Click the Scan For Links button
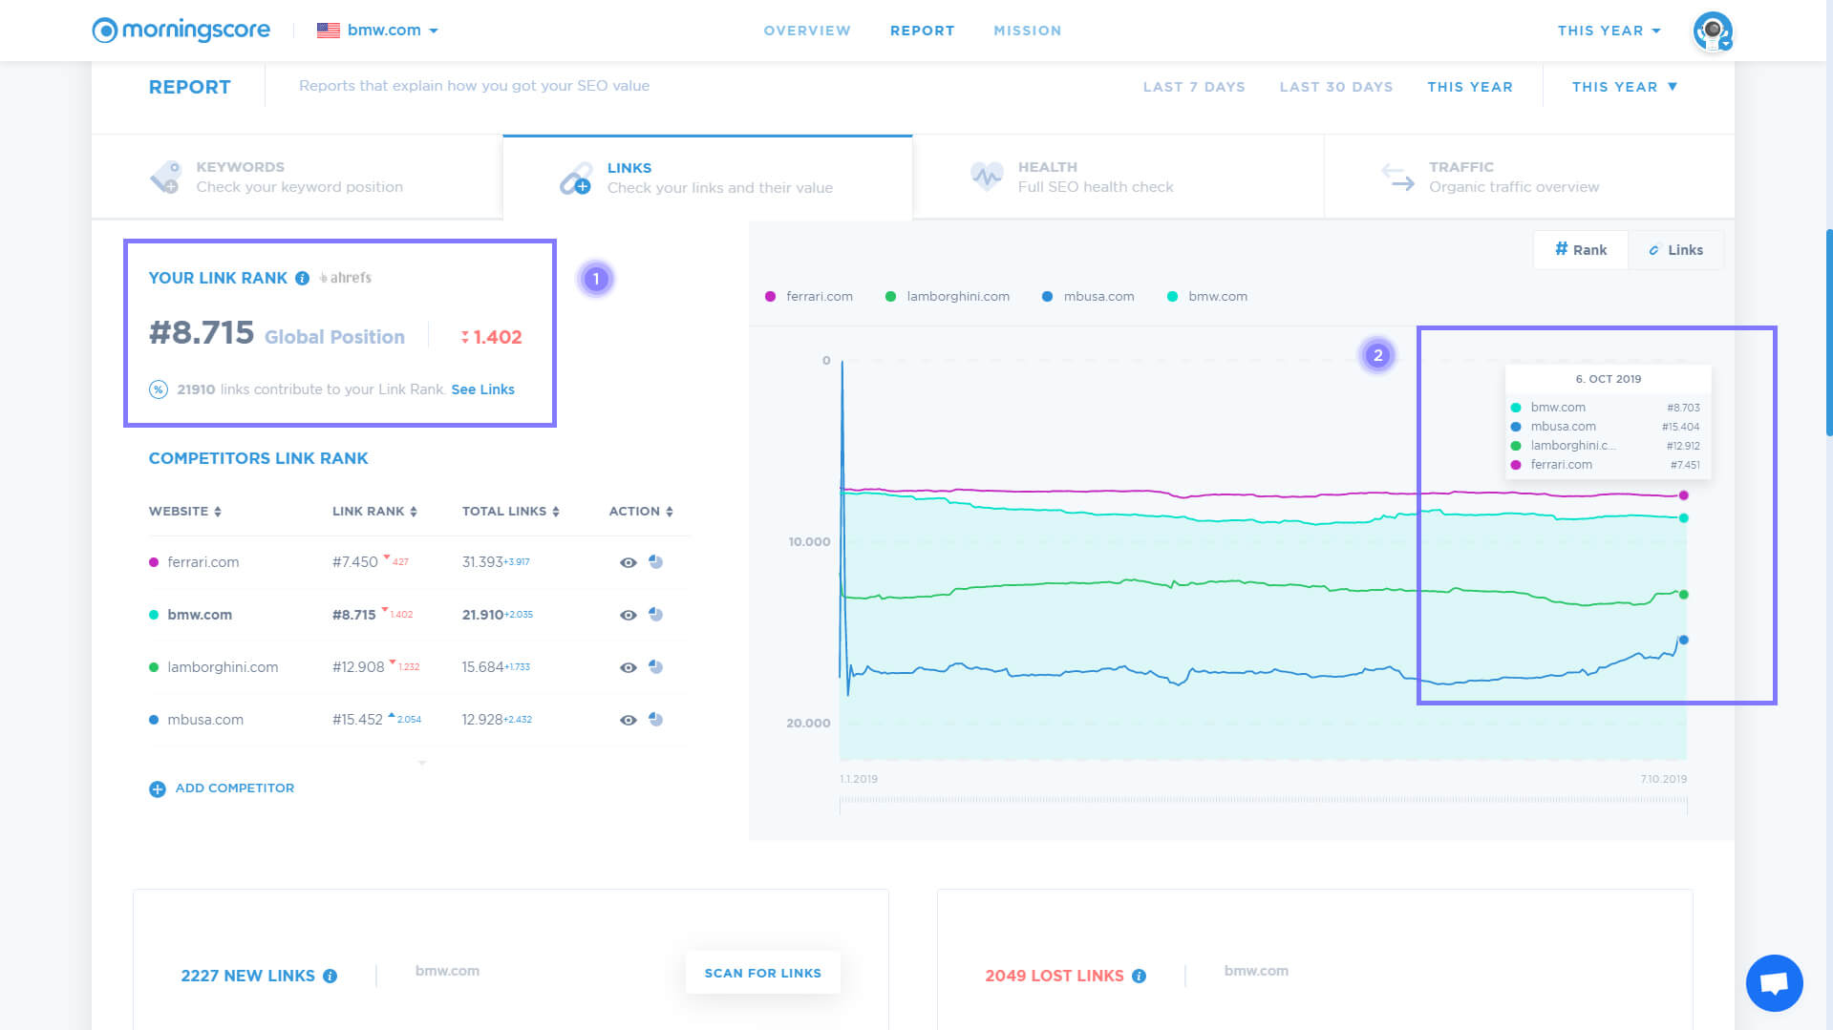Image resolution: width=1833 pixels, height=1030 pixels. coord(762,973)
